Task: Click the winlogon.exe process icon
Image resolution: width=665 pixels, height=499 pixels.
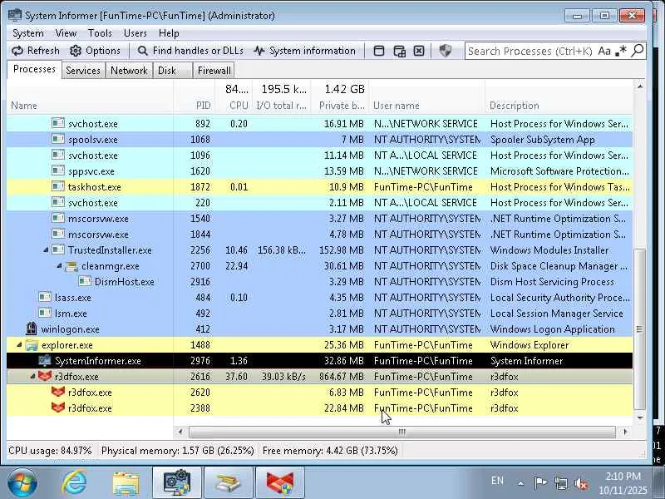Action: click(32, 329)
